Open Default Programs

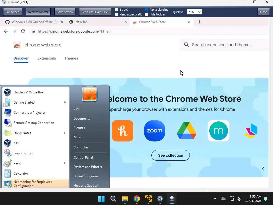[x=86, y=176]
